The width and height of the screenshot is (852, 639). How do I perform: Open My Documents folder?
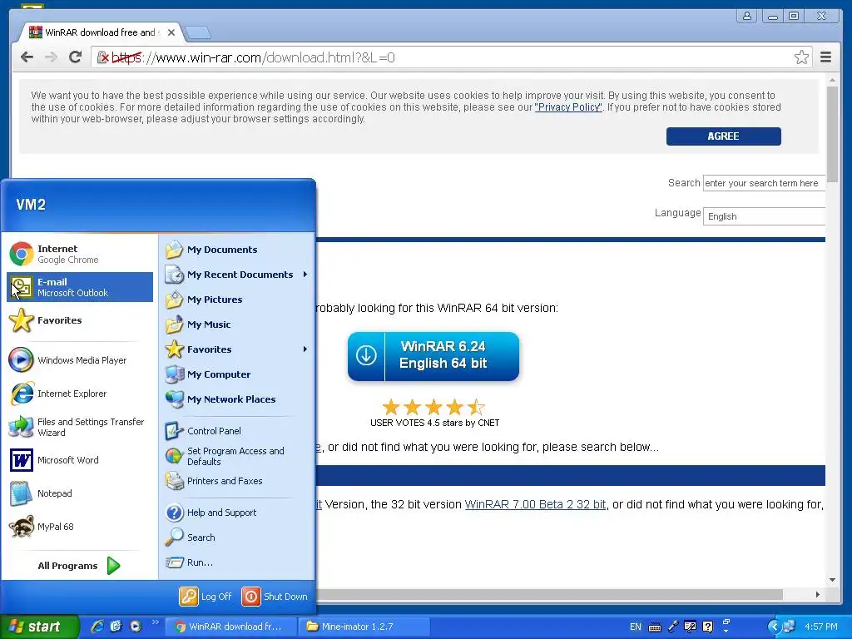point(237,250)
